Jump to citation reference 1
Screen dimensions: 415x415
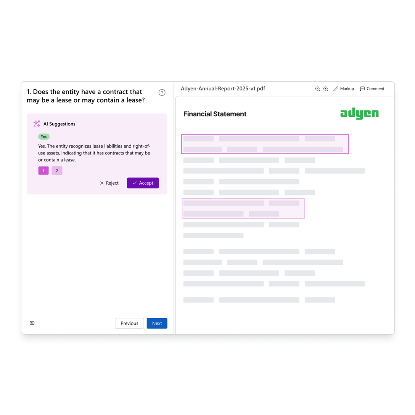click(x=43, y=171)
